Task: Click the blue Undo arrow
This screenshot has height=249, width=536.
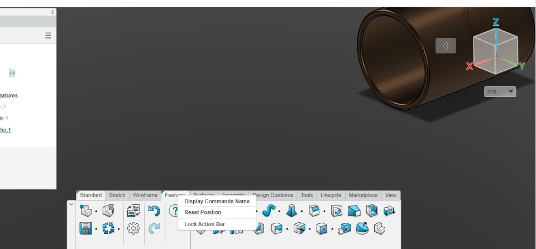Action: point(154,211)
